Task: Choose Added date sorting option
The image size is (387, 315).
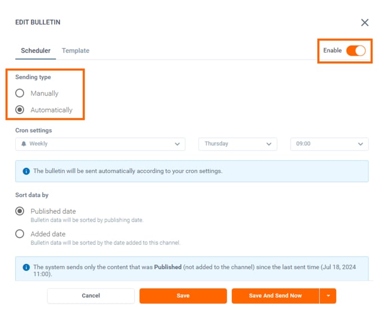Action: 20,234
